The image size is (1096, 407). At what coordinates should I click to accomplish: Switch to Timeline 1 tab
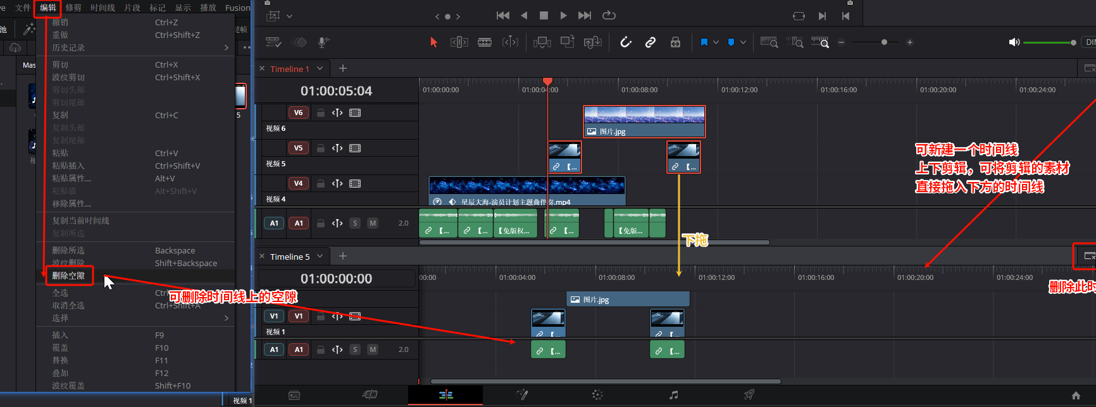coord(289,69)
